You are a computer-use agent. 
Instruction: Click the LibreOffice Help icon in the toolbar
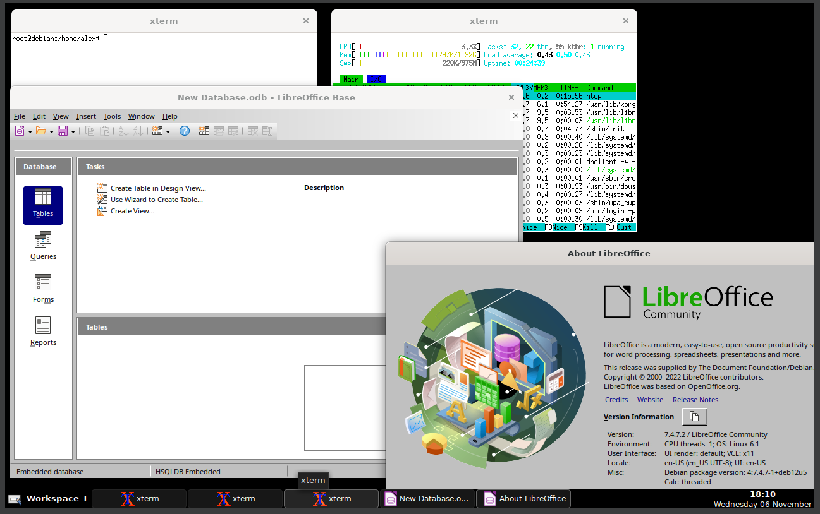[184, 131]
